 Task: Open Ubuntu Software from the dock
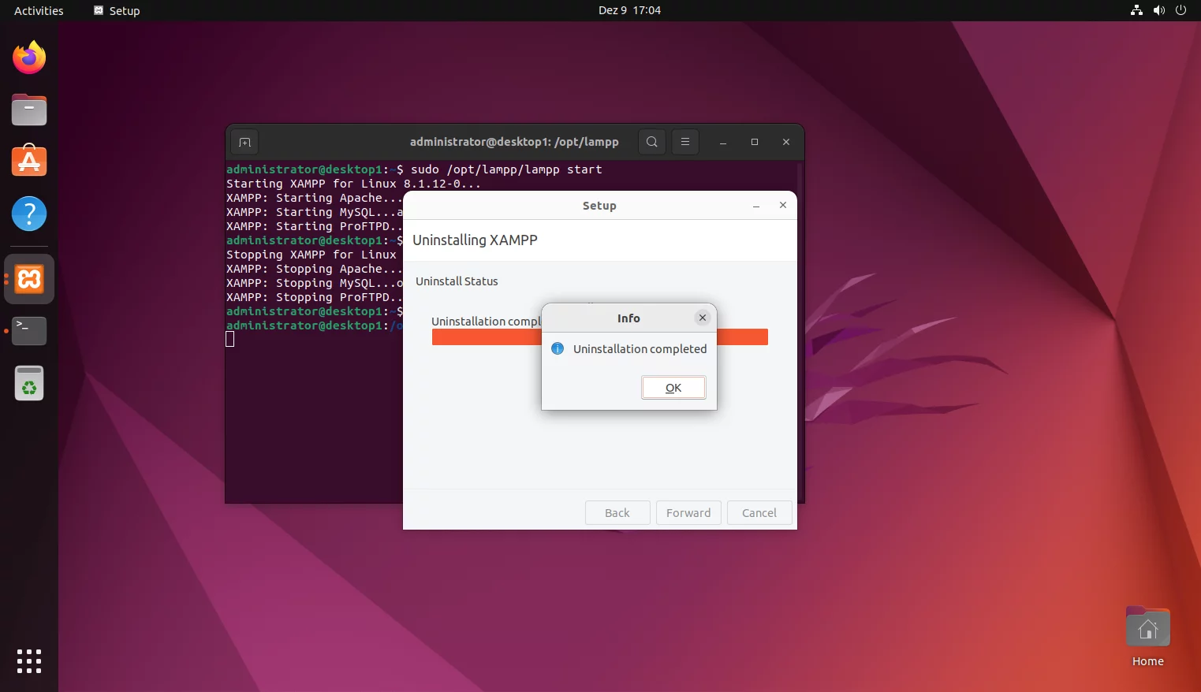click(x=29, y=162)
